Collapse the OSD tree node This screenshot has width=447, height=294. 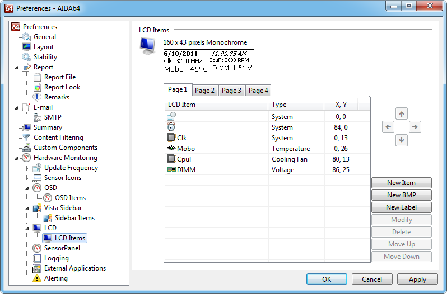click(x=27, y=188)
